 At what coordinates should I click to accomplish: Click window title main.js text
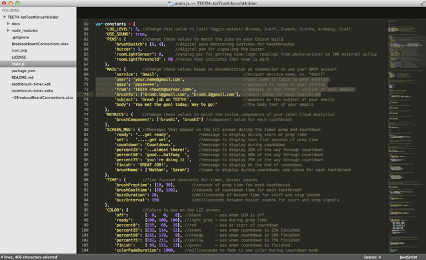click(182, 3)
